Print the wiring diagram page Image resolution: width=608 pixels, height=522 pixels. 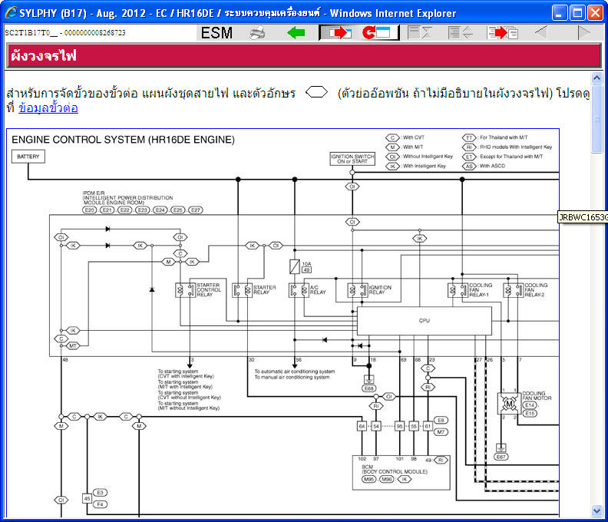pos(257,33)
